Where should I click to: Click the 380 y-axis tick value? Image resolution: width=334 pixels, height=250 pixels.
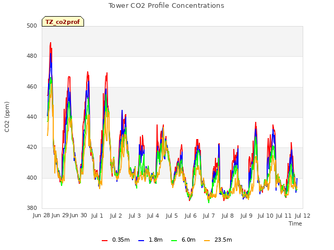32,208
